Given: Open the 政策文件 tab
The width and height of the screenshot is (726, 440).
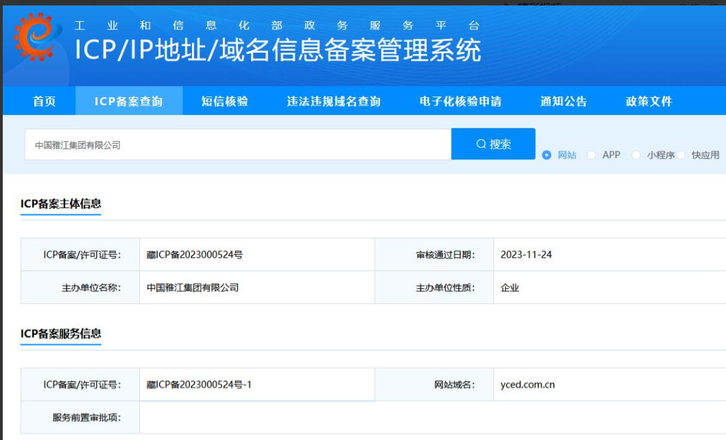Looking at the screenshot, I should point(649,101).
